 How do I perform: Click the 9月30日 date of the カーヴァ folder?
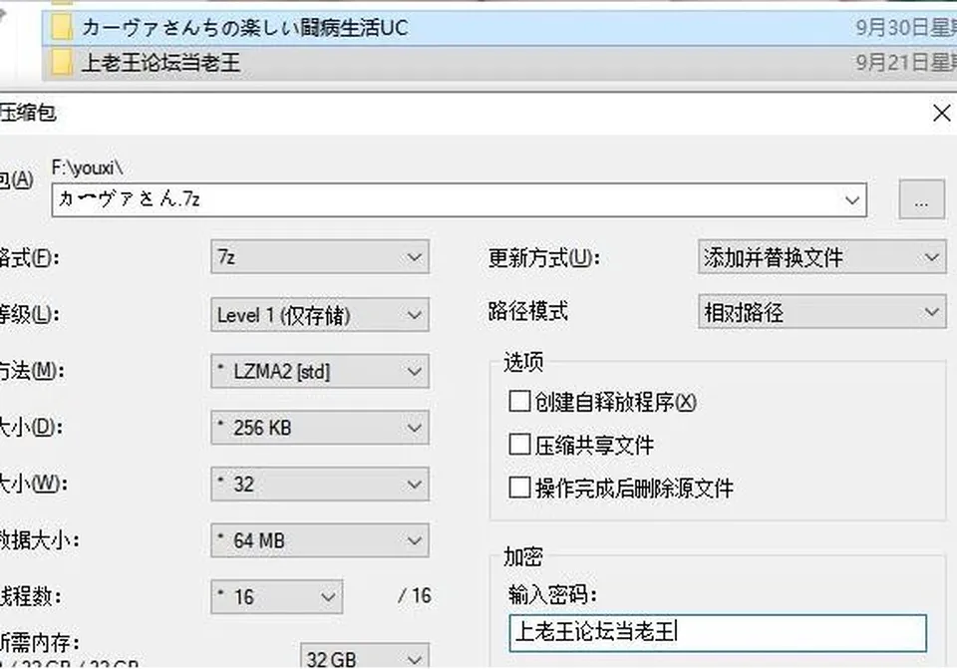(x=906, y=28)
